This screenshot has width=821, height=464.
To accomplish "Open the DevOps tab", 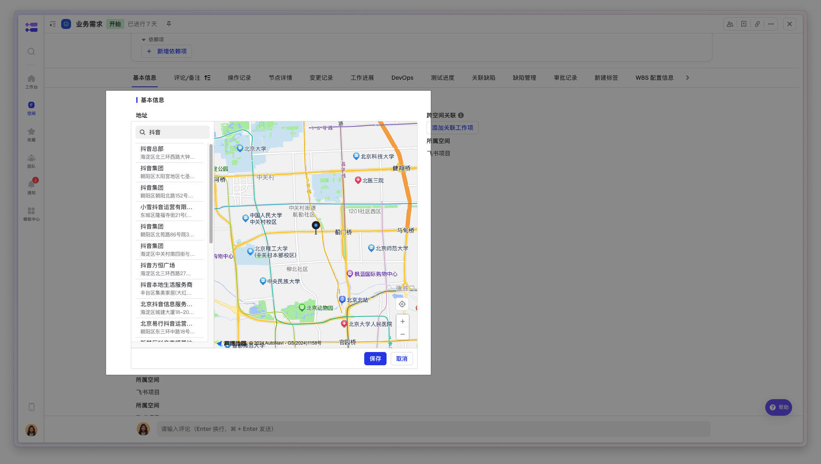I will (x=402, y=78).
